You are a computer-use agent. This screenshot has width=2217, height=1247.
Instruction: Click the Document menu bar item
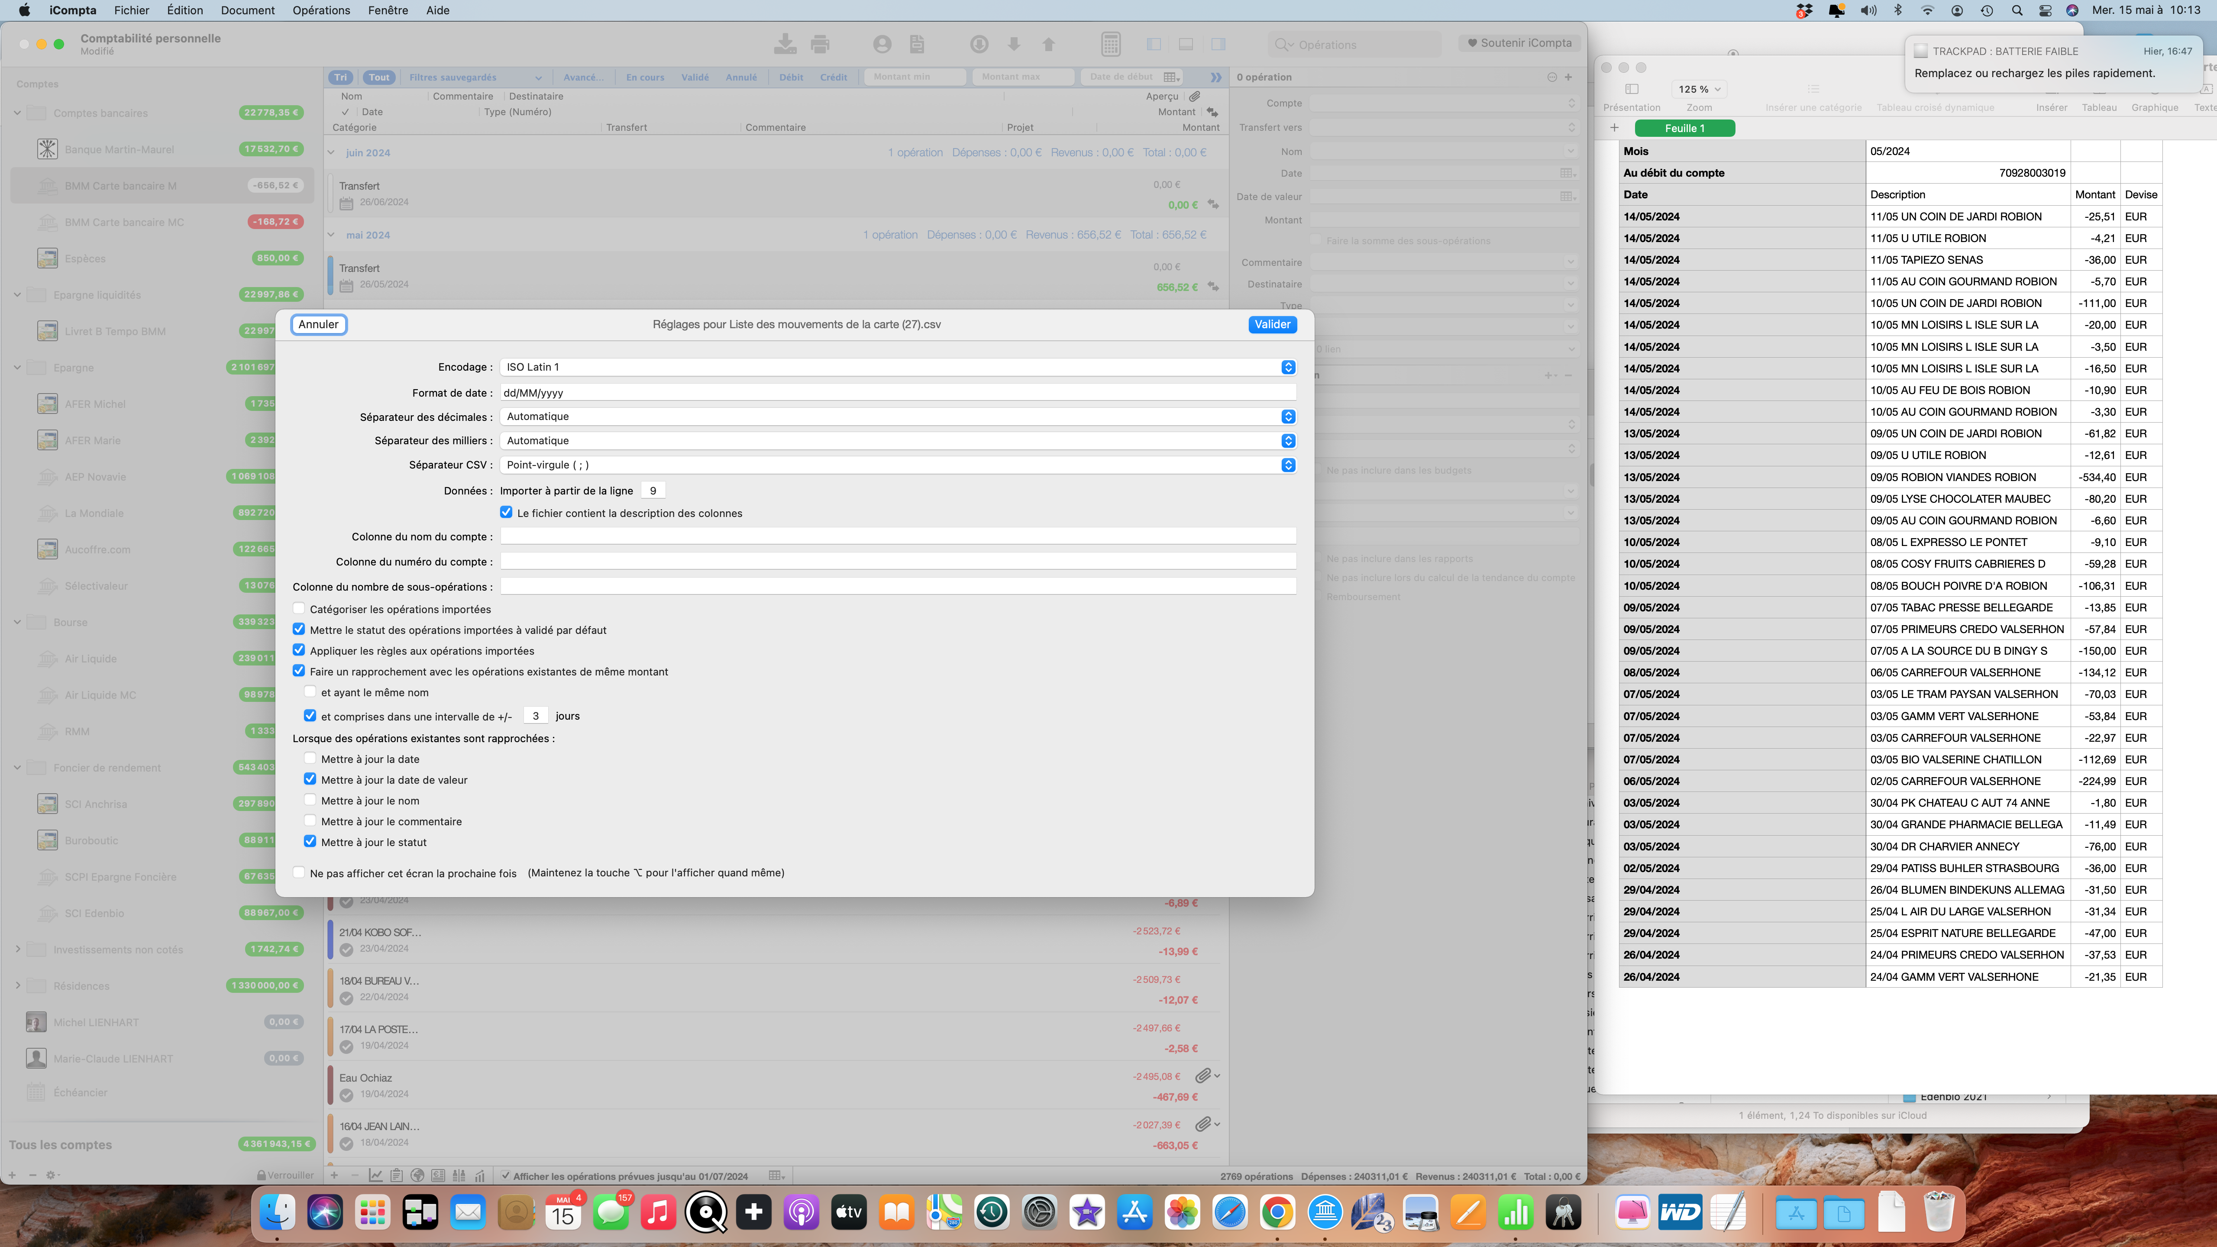(248, 11)
